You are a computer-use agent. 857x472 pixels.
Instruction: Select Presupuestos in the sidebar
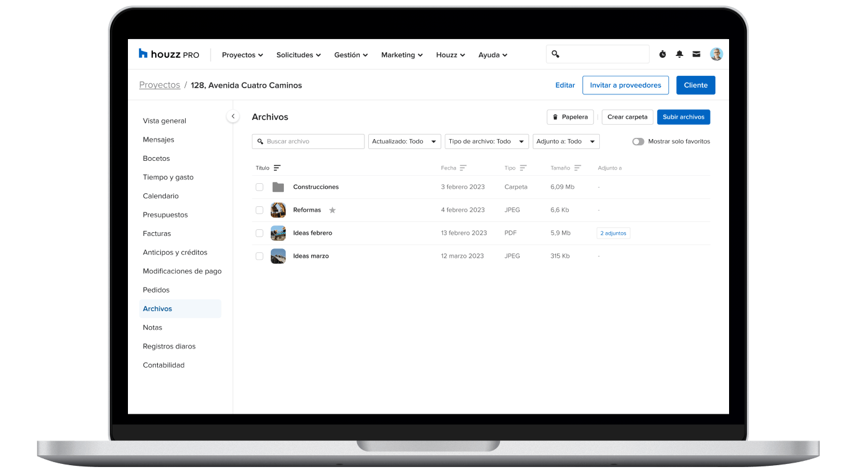click(x=165, y=215)
